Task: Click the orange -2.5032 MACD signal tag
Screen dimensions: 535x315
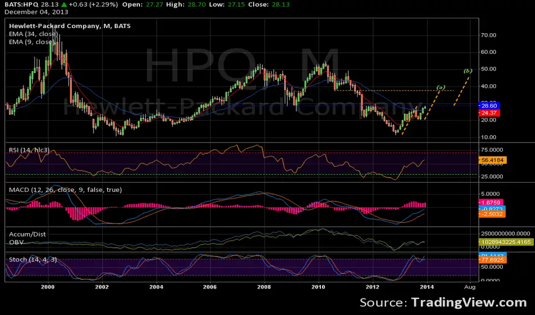Action: [492, 214]
